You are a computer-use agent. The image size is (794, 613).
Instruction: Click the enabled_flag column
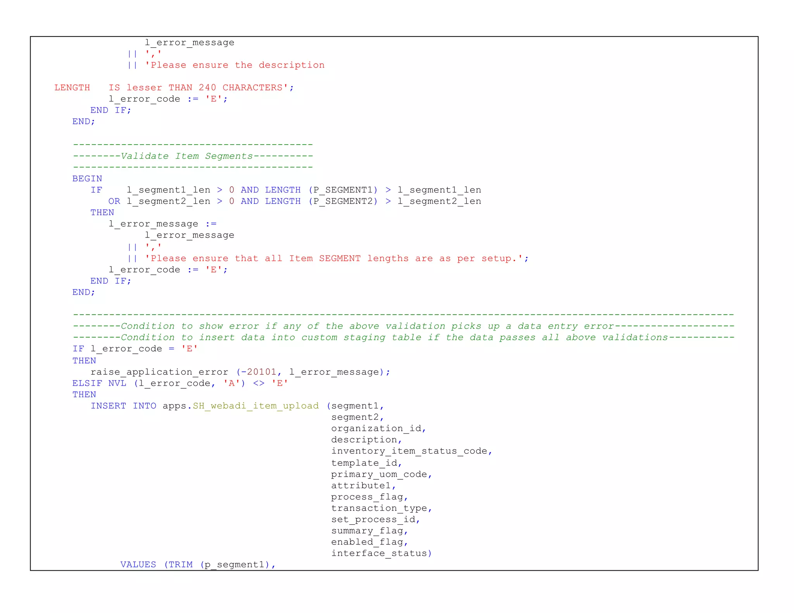[x=367, y=542]
